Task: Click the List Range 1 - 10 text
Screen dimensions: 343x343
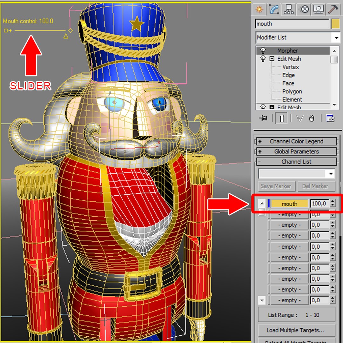Action: (293, 315)
